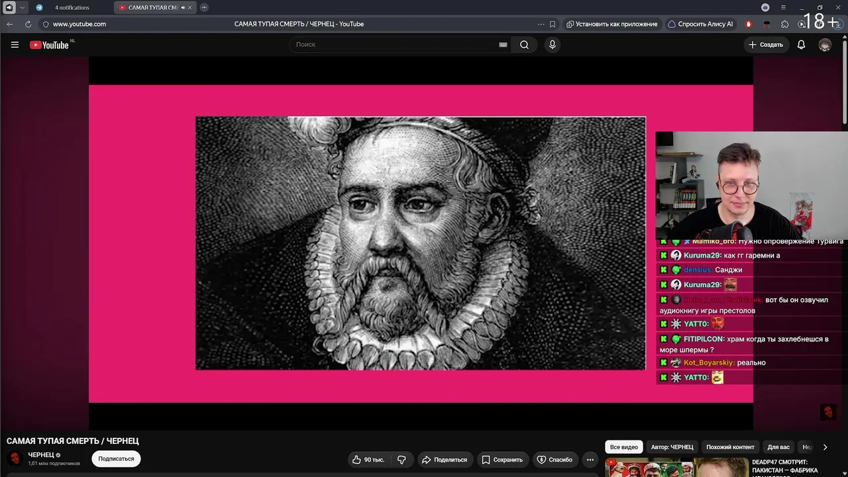Select the Все видео filter chip
848x477 pixels.
click(623, 447)
